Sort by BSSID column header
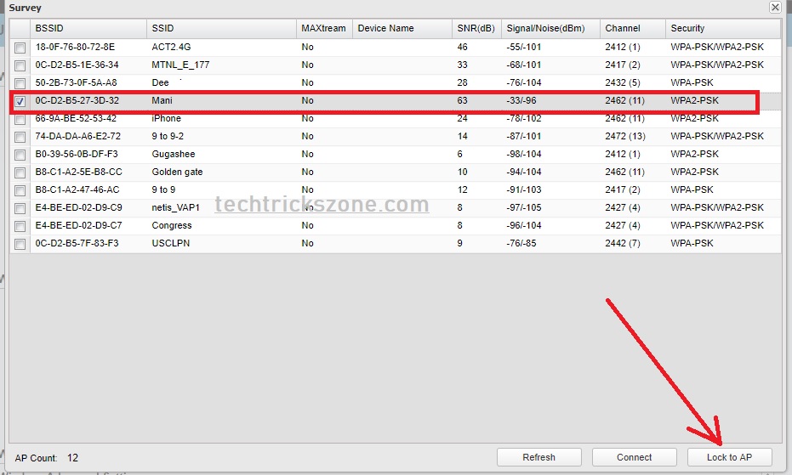The height and width of the screenshot is (475, 792). tap(88, 28)
